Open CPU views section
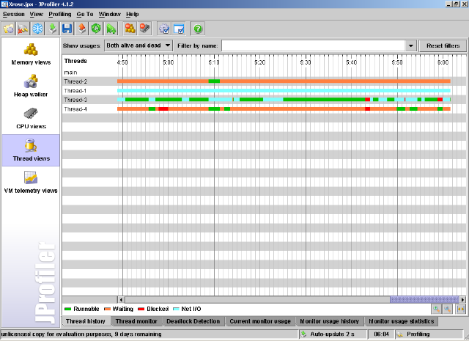Screen dimensions: 469x341 31,118
